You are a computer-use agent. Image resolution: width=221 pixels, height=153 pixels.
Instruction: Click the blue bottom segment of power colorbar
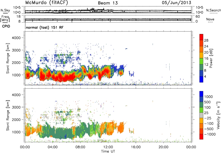click(201, 79)
